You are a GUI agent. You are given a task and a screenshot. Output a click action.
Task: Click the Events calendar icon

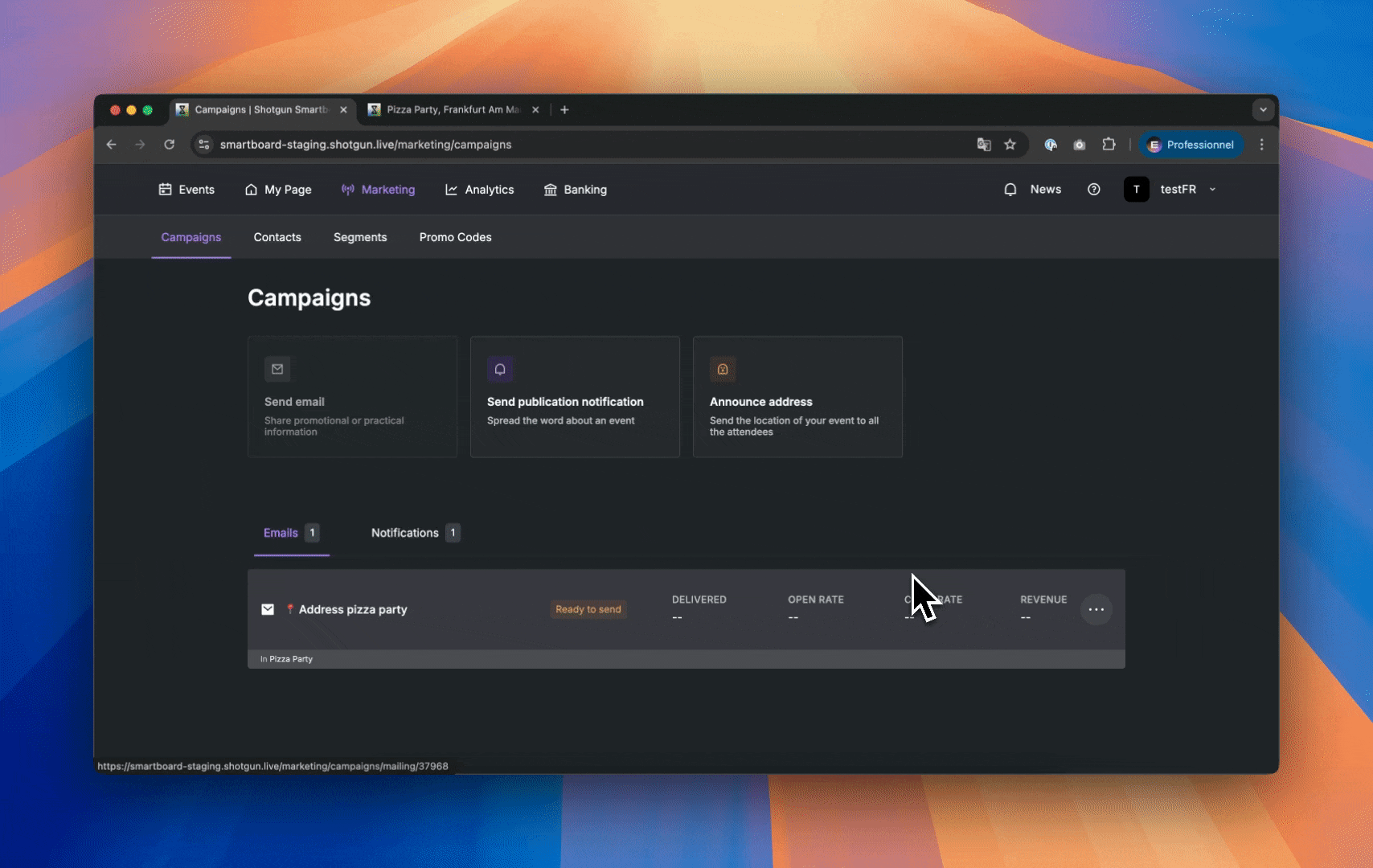pos(165,190)
